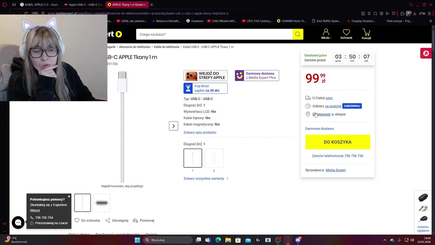Open the AI assistant icon in toolbar
Screen dimensions: 435x245
(x=422, y=14)
